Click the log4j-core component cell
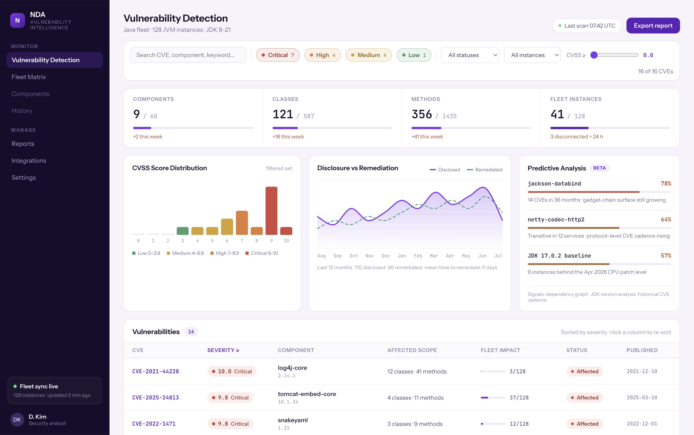The width and height of the screenshot is (694, 435). point(292,371)
